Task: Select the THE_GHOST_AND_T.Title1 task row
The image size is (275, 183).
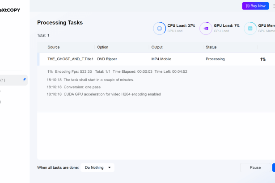Action: (x=70, y=59)
